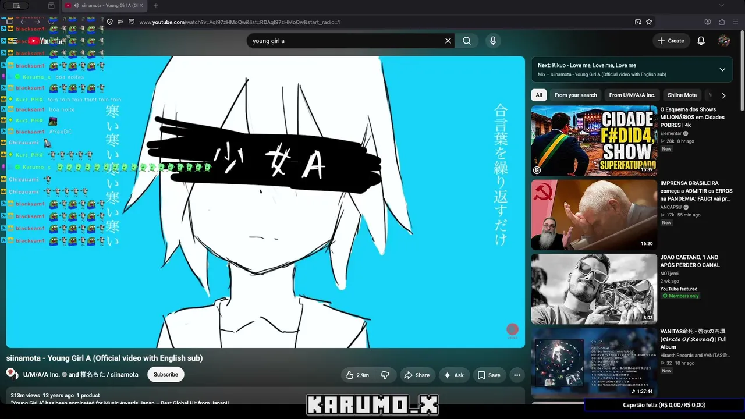Open the tab archive icon beside the tab
Viewport: 745px width, 419px height.
51,6
